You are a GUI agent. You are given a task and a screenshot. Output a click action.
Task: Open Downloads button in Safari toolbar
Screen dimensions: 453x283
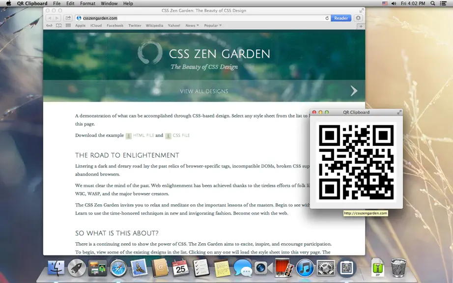(x=358, y=18)
